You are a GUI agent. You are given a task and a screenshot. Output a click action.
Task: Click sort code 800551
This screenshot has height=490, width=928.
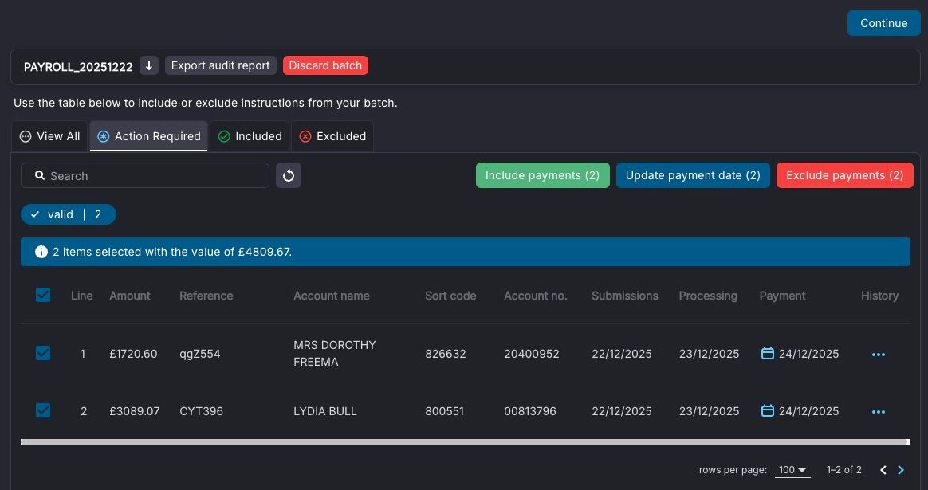[x=445, y=411]
